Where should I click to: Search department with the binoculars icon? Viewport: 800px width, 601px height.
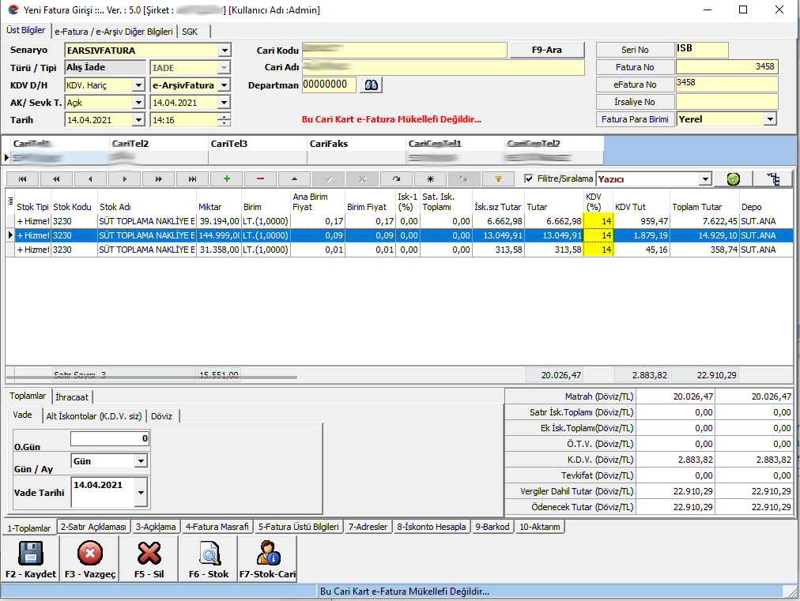tap(371, 85)
